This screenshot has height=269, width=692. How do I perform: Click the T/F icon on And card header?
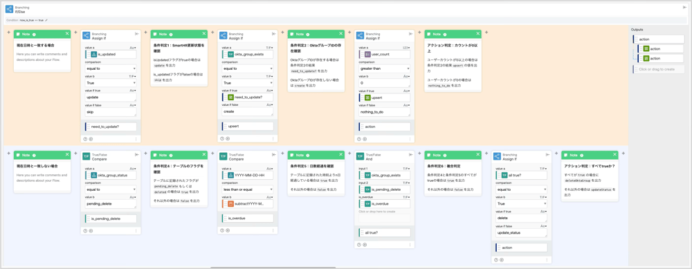360,156
